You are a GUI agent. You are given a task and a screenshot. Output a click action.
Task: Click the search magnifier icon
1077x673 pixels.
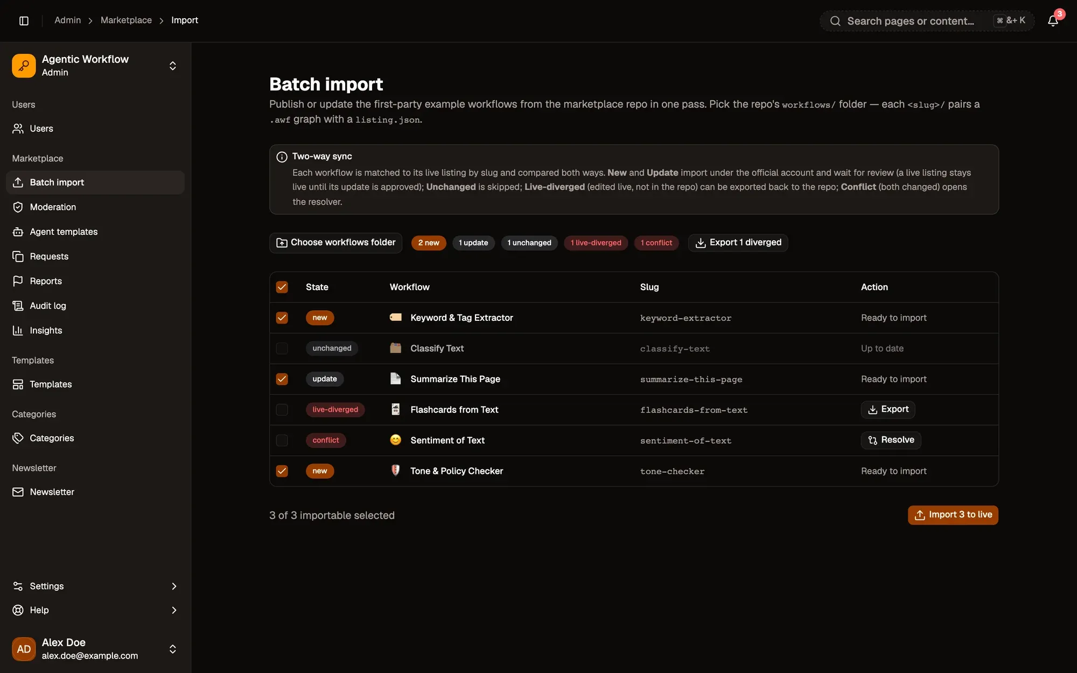[835, 21]
